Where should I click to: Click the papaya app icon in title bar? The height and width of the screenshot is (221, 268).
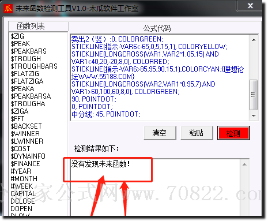point(8,9)
